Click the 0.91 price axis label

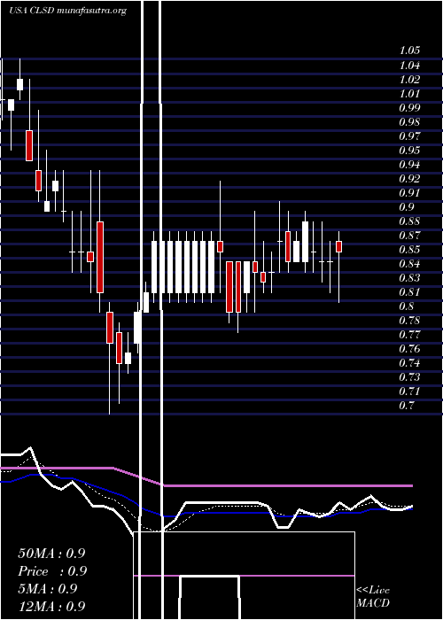(409, 193)
